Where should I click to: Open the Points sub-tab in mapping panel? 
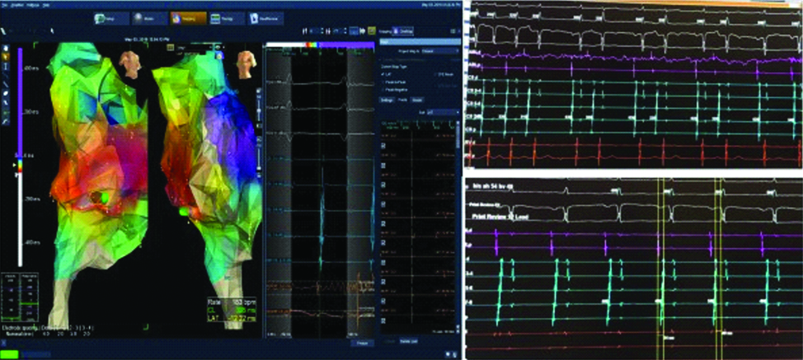click(403, 100)
